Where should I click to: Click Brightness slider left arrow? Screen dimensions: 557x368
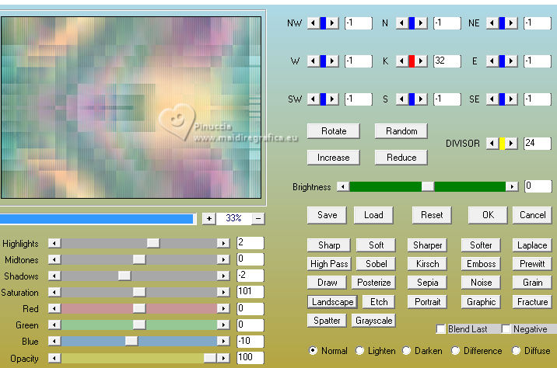tap(343, 186)
